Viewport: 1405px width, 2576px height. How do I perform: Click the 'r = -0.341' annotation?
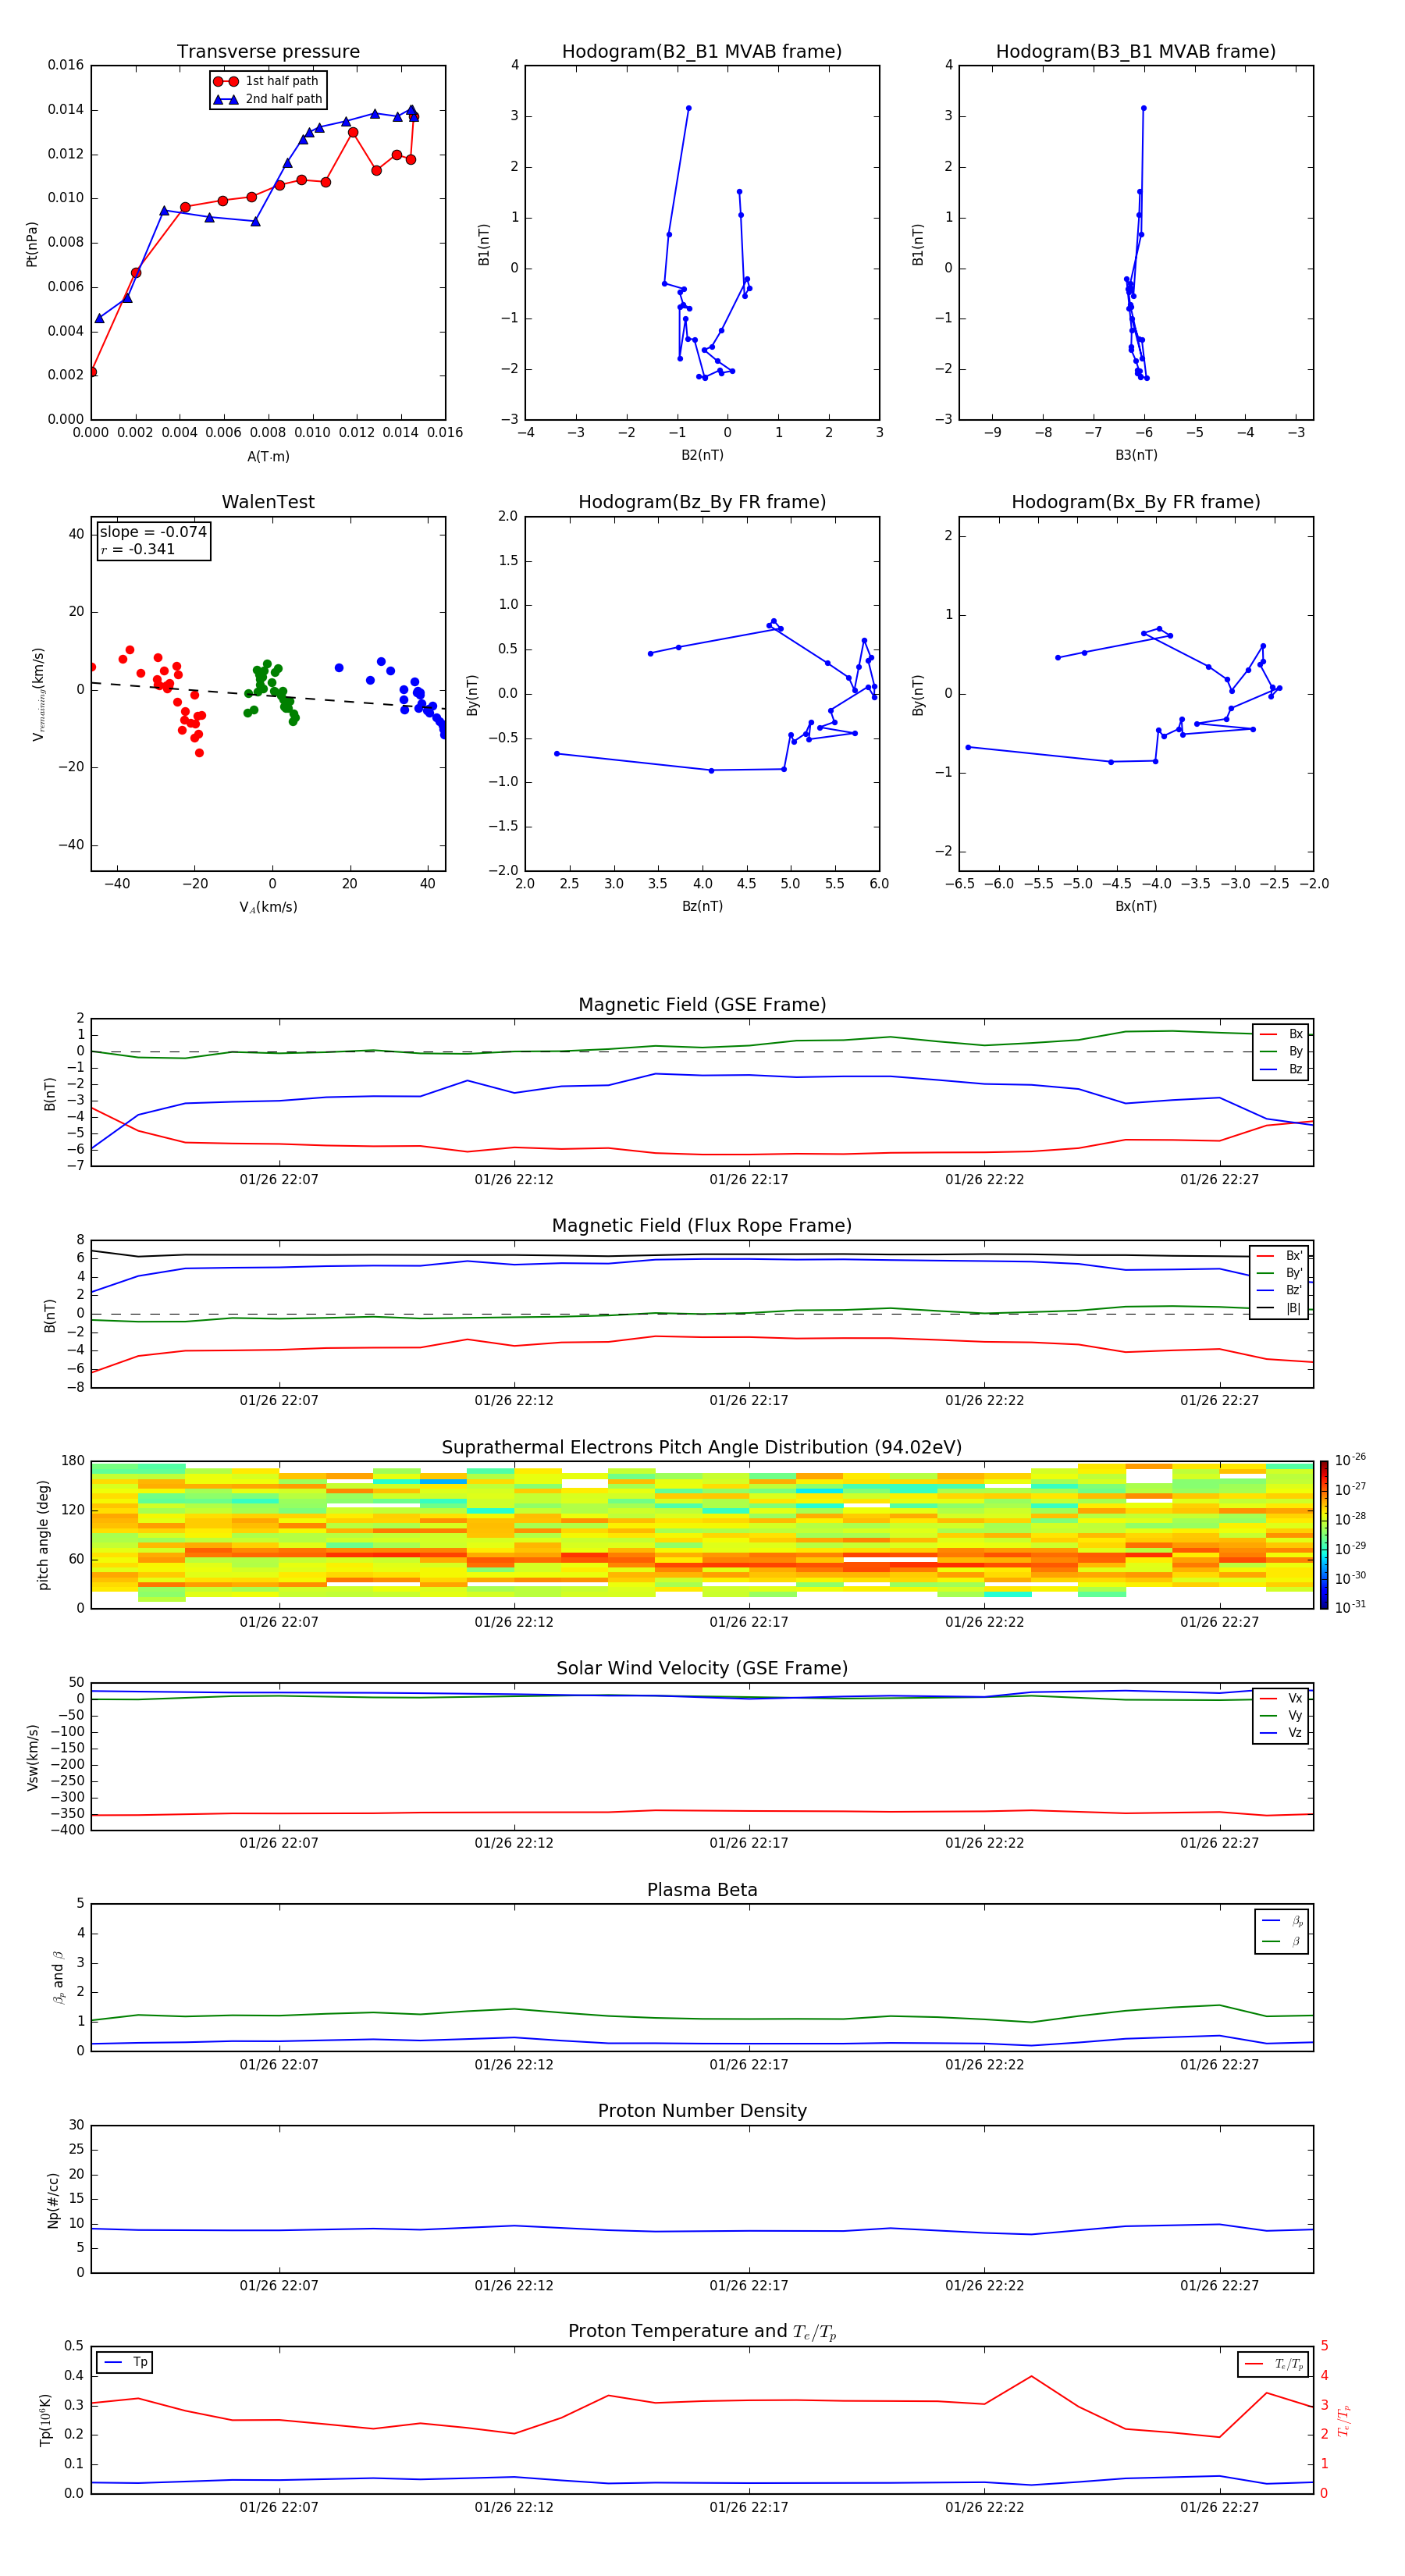coord(138,549)
